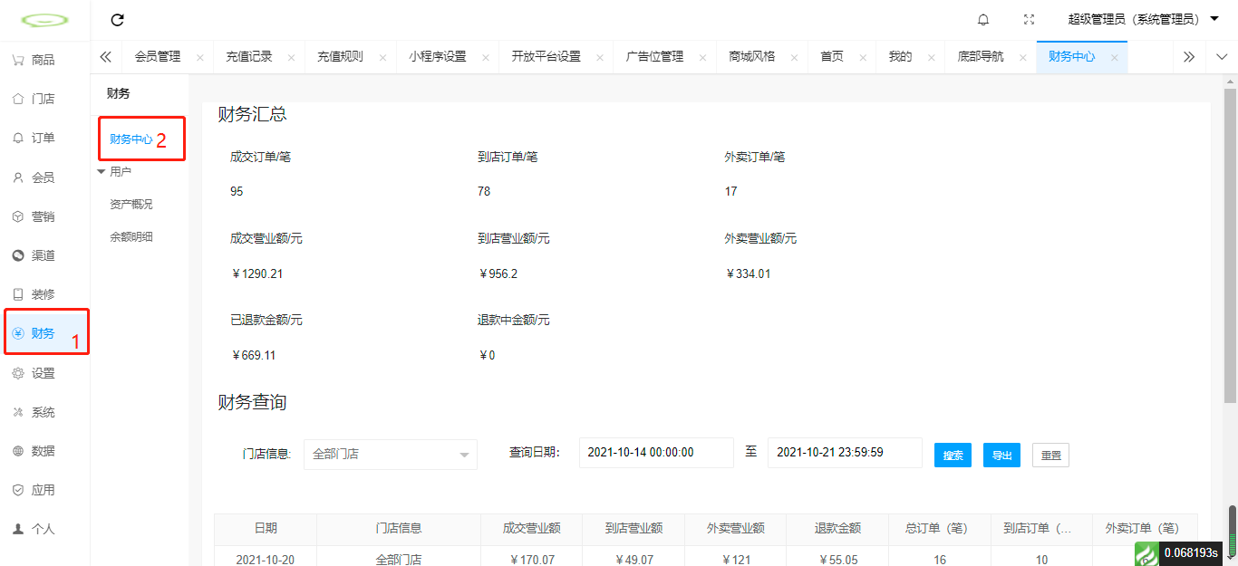Click the 2021-10-20 date cell

(266, 560)
